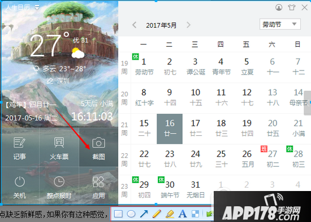Select May 4 青年节

point(221,67)
